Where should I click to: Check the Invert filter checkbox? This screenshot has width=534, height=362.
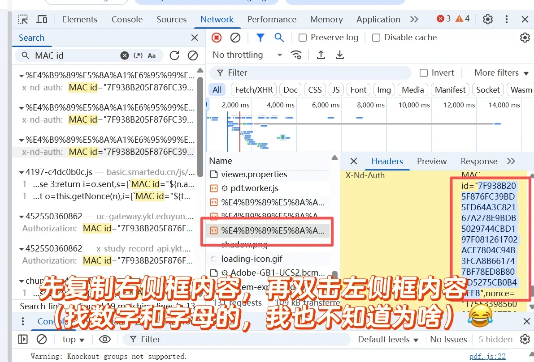pyautogui.click(x=423, y=73)
